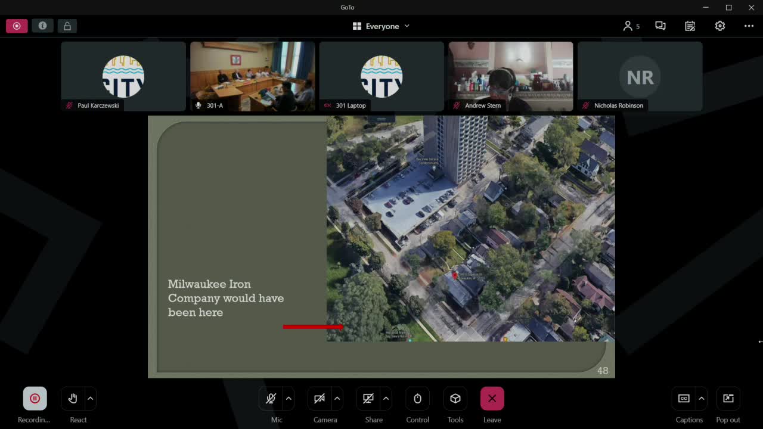Click the meeting lock icon

click(x=67, y=26)
